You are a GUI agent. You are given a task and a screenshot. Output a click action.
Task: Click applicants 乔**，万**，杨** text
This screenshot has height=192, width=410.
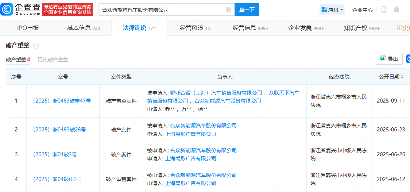coord(186,110)
